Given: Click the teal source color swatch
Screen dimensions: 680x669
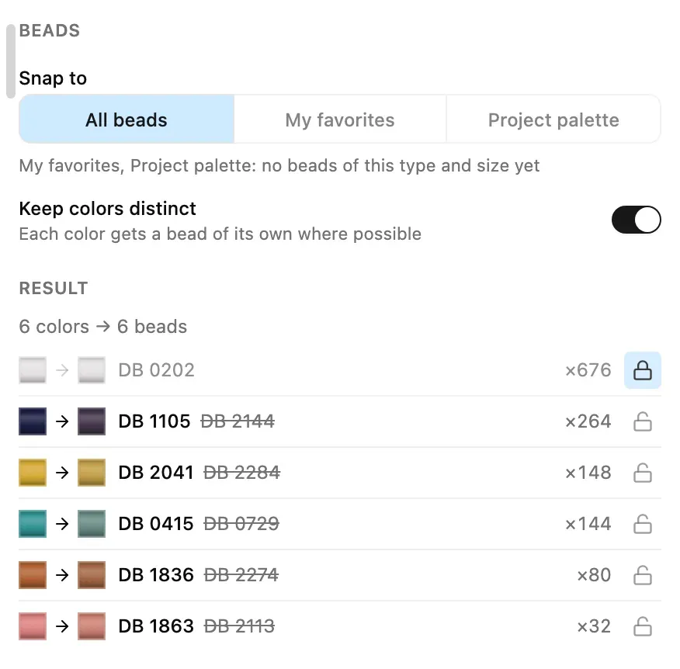Looking at the screenshot, I should pyautogui.click(x=33, y=523).
